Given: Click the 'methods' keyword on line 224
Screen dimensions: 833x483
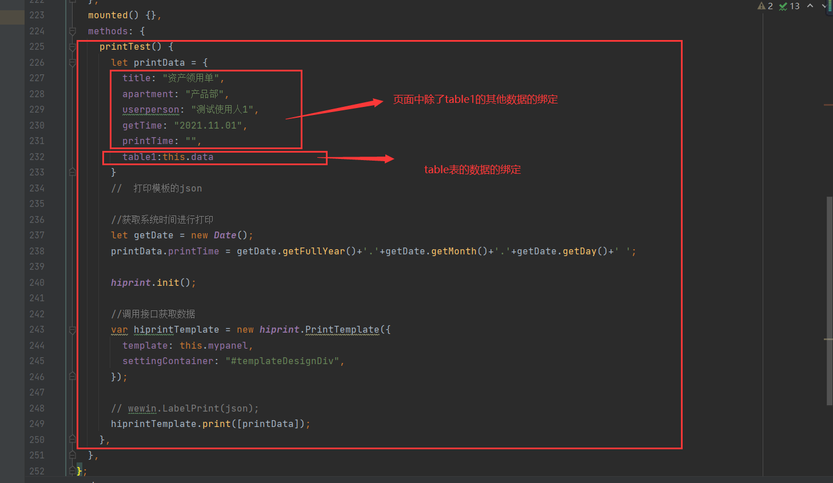Looking at the screenshot, I should point(107,31).
